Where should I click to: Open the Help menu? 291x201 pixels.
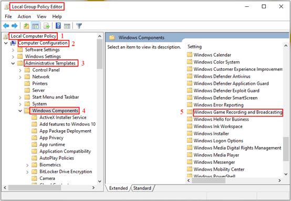click(57, 16)
